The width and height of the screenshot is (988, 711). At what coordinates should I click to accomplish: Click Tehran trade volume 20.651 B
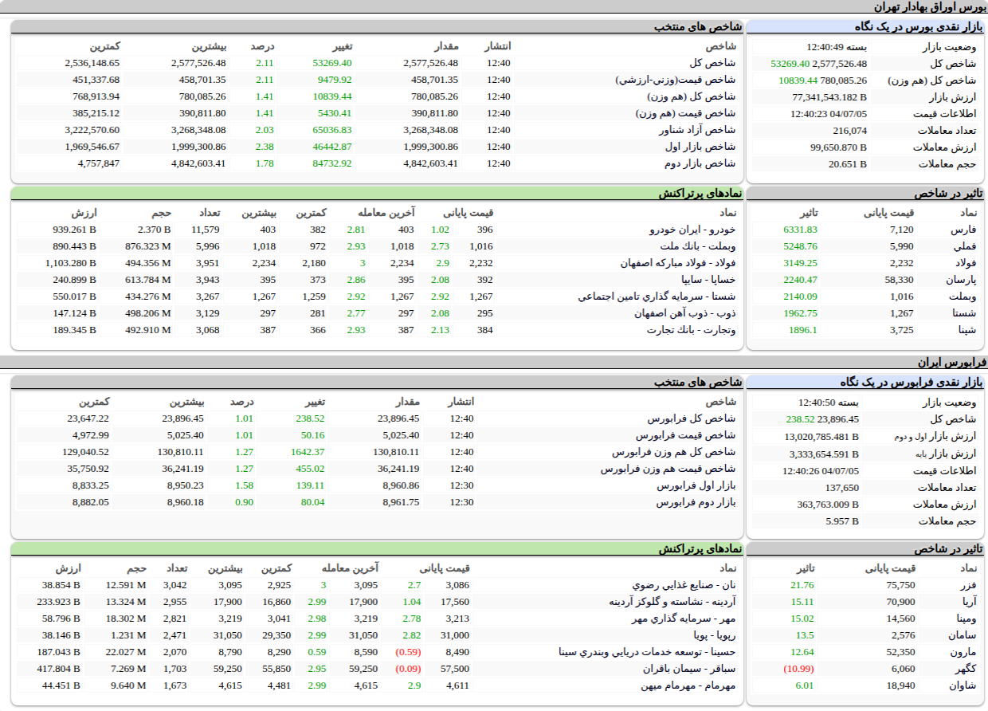848,164
